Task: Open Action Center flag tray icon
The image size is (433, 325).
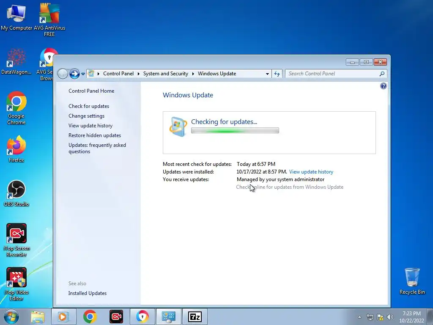Action: tap(380, 317)
